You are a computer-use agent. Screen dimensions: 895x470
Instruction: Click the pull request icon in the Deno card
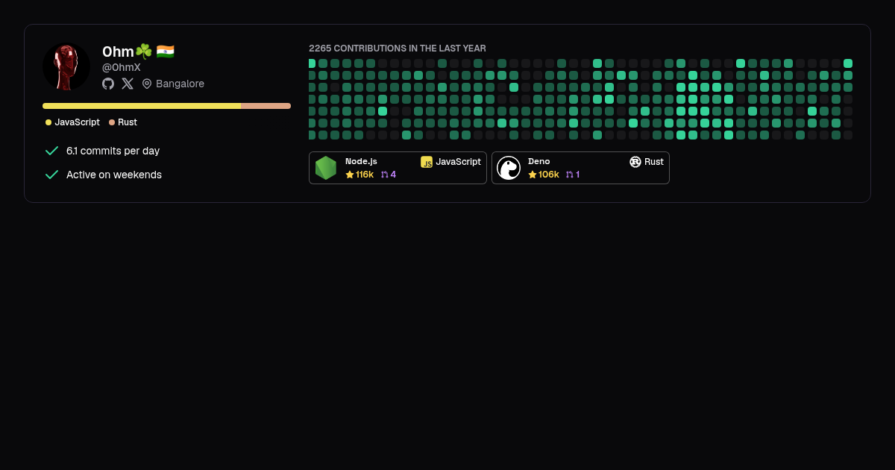569,175
